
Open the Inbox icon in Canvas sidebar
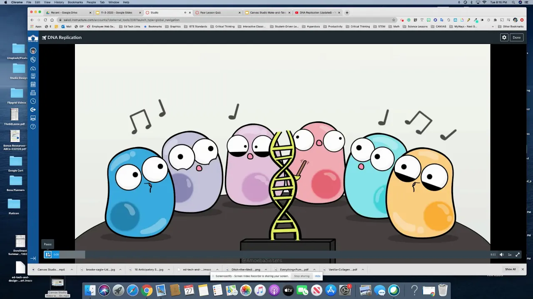(x=33, y=93)
